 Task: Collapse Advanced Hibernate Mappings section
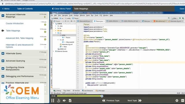(x=3, y=16)
